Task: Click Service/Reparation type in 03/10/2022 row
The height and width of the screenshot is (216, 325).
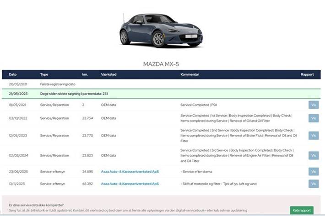Action: coord(54,118)
